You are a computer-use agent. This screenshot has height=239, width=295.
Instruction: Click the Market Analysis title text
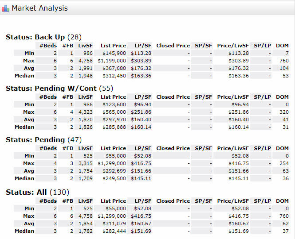(x=39, y=8)
